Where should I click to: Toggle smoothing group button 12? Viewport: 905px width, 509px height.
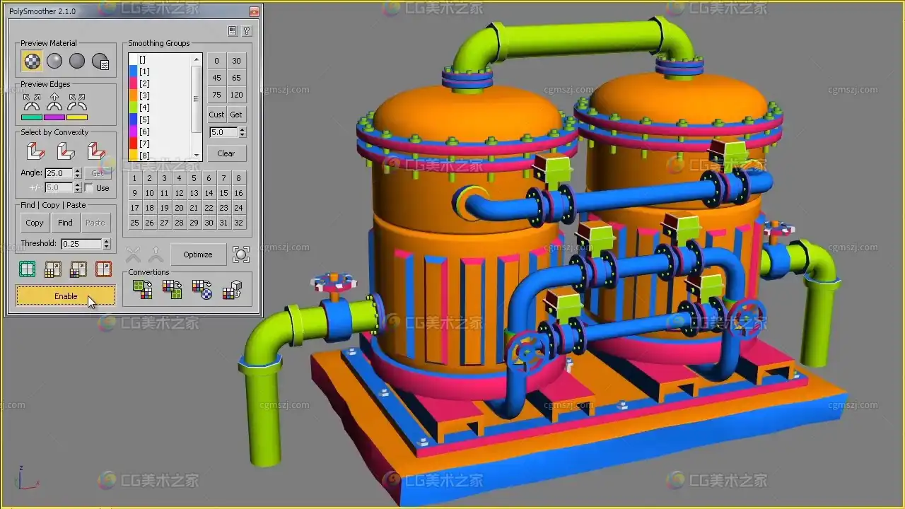tap(179, 193)
